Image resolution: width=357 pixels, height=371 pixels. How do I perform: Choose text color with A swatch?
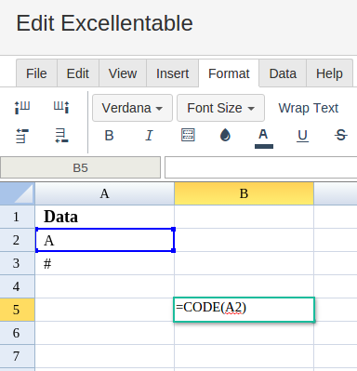(x=263, y=139)
